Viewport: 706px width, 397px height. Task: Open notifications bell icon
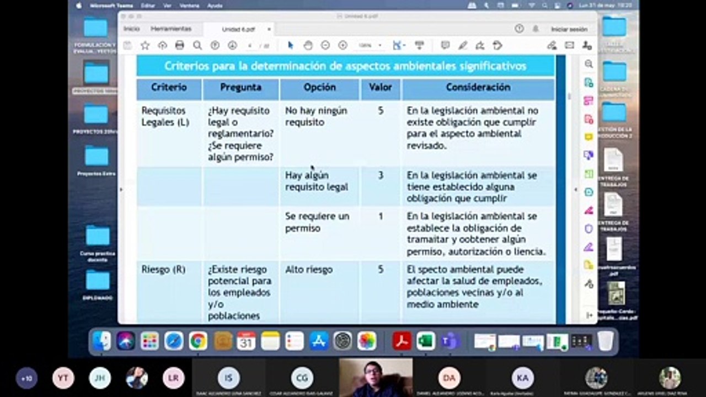click(535, 29)
